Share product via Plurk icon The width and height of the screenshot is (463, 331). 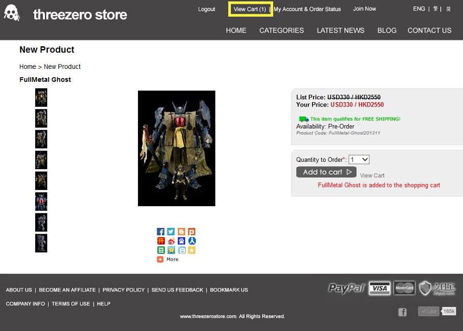point(191,232)
